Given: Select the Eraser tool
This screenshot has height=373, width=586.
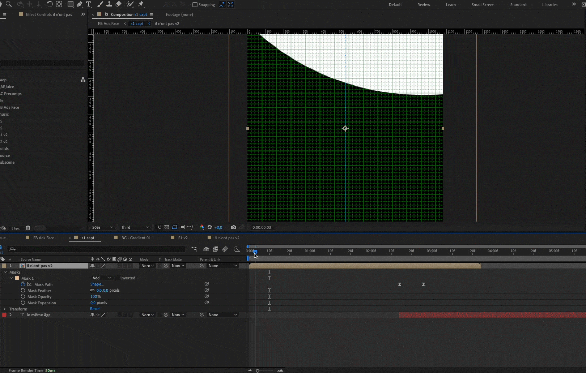Looking at the screenshot, I should point(118,4).
